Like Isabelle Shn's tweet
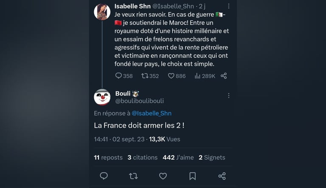Image resolution: width=326 pixels, height=188 pixels. click(171, 76)
